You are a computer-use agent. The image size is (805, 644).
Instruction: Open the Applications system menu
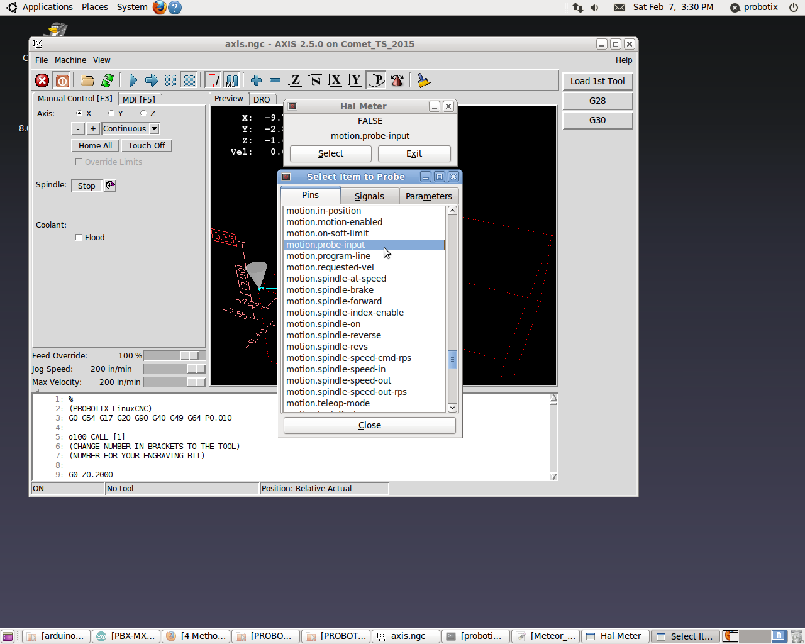click(x=47, y=7)
